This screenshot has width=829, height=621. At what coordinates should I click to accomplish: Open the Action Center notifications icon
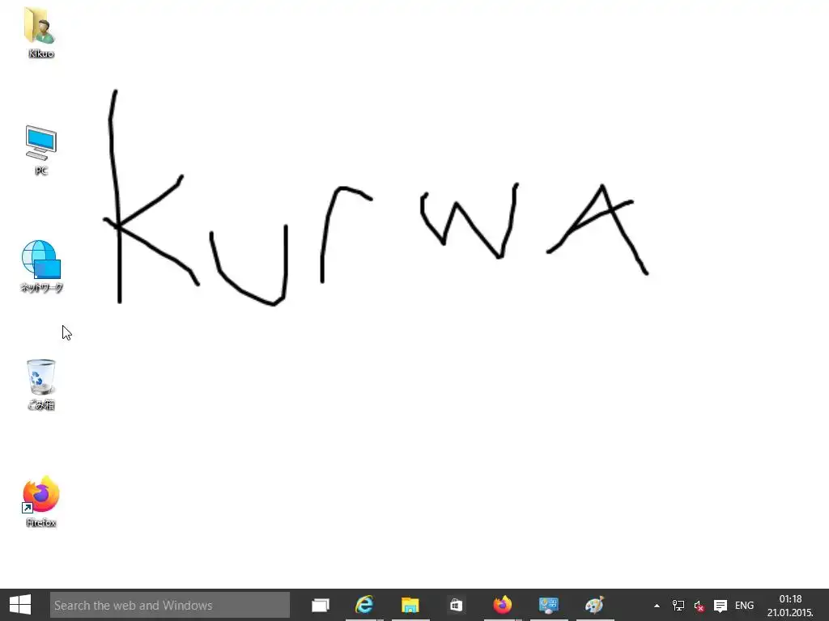pos(720,606)
